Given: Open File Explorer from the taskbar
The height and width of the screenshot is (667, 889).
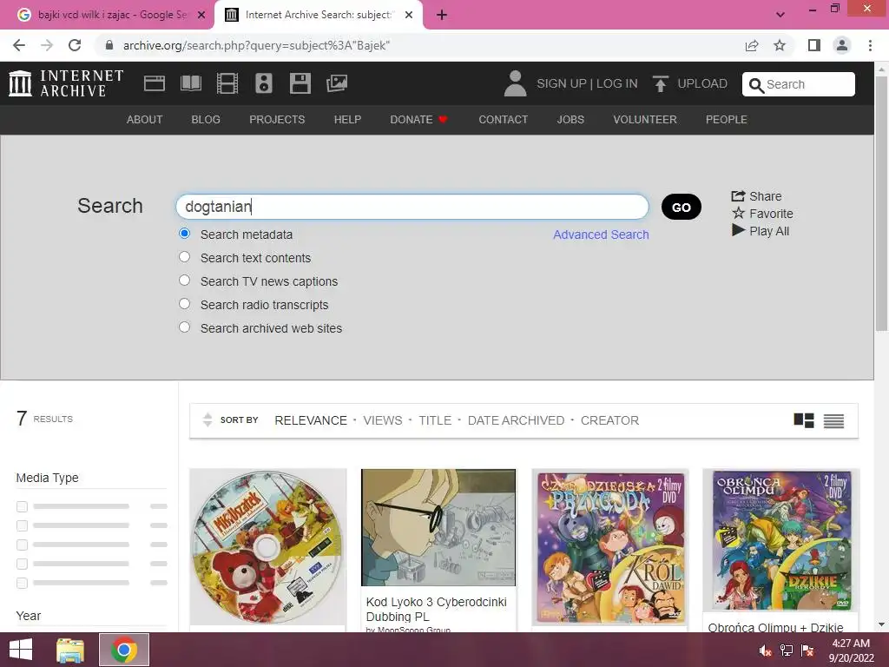Looking at the screenshot, I should [70, 650].
